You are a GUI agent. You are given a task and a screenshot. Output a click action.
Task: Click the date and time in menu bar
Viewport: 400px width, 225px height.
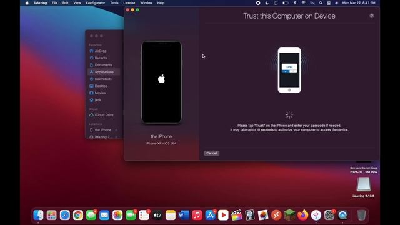[x=359, y=3]
